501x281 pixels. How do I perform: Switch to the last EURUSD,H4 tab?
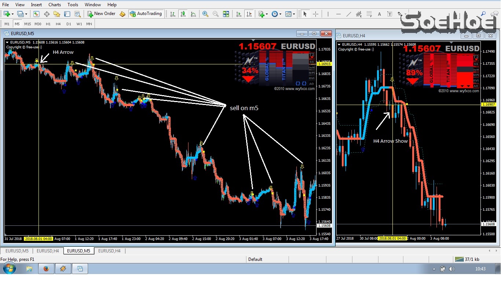pyautogui.click(x=109, y=251)
